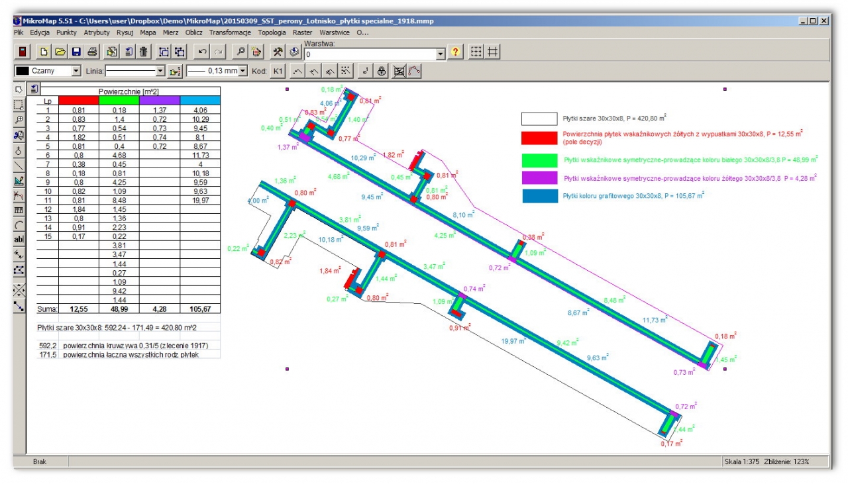This screenshot has height=484, width=848.
Task: Click the Undo arrow icon
Action: 203,52
